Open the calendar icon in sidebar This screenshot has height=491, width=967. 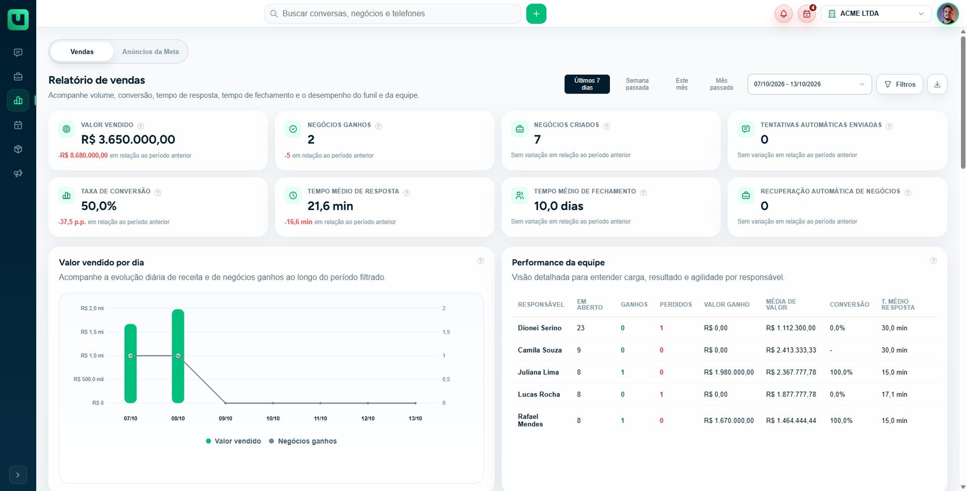pyautogui.click(x=18, y=125)
